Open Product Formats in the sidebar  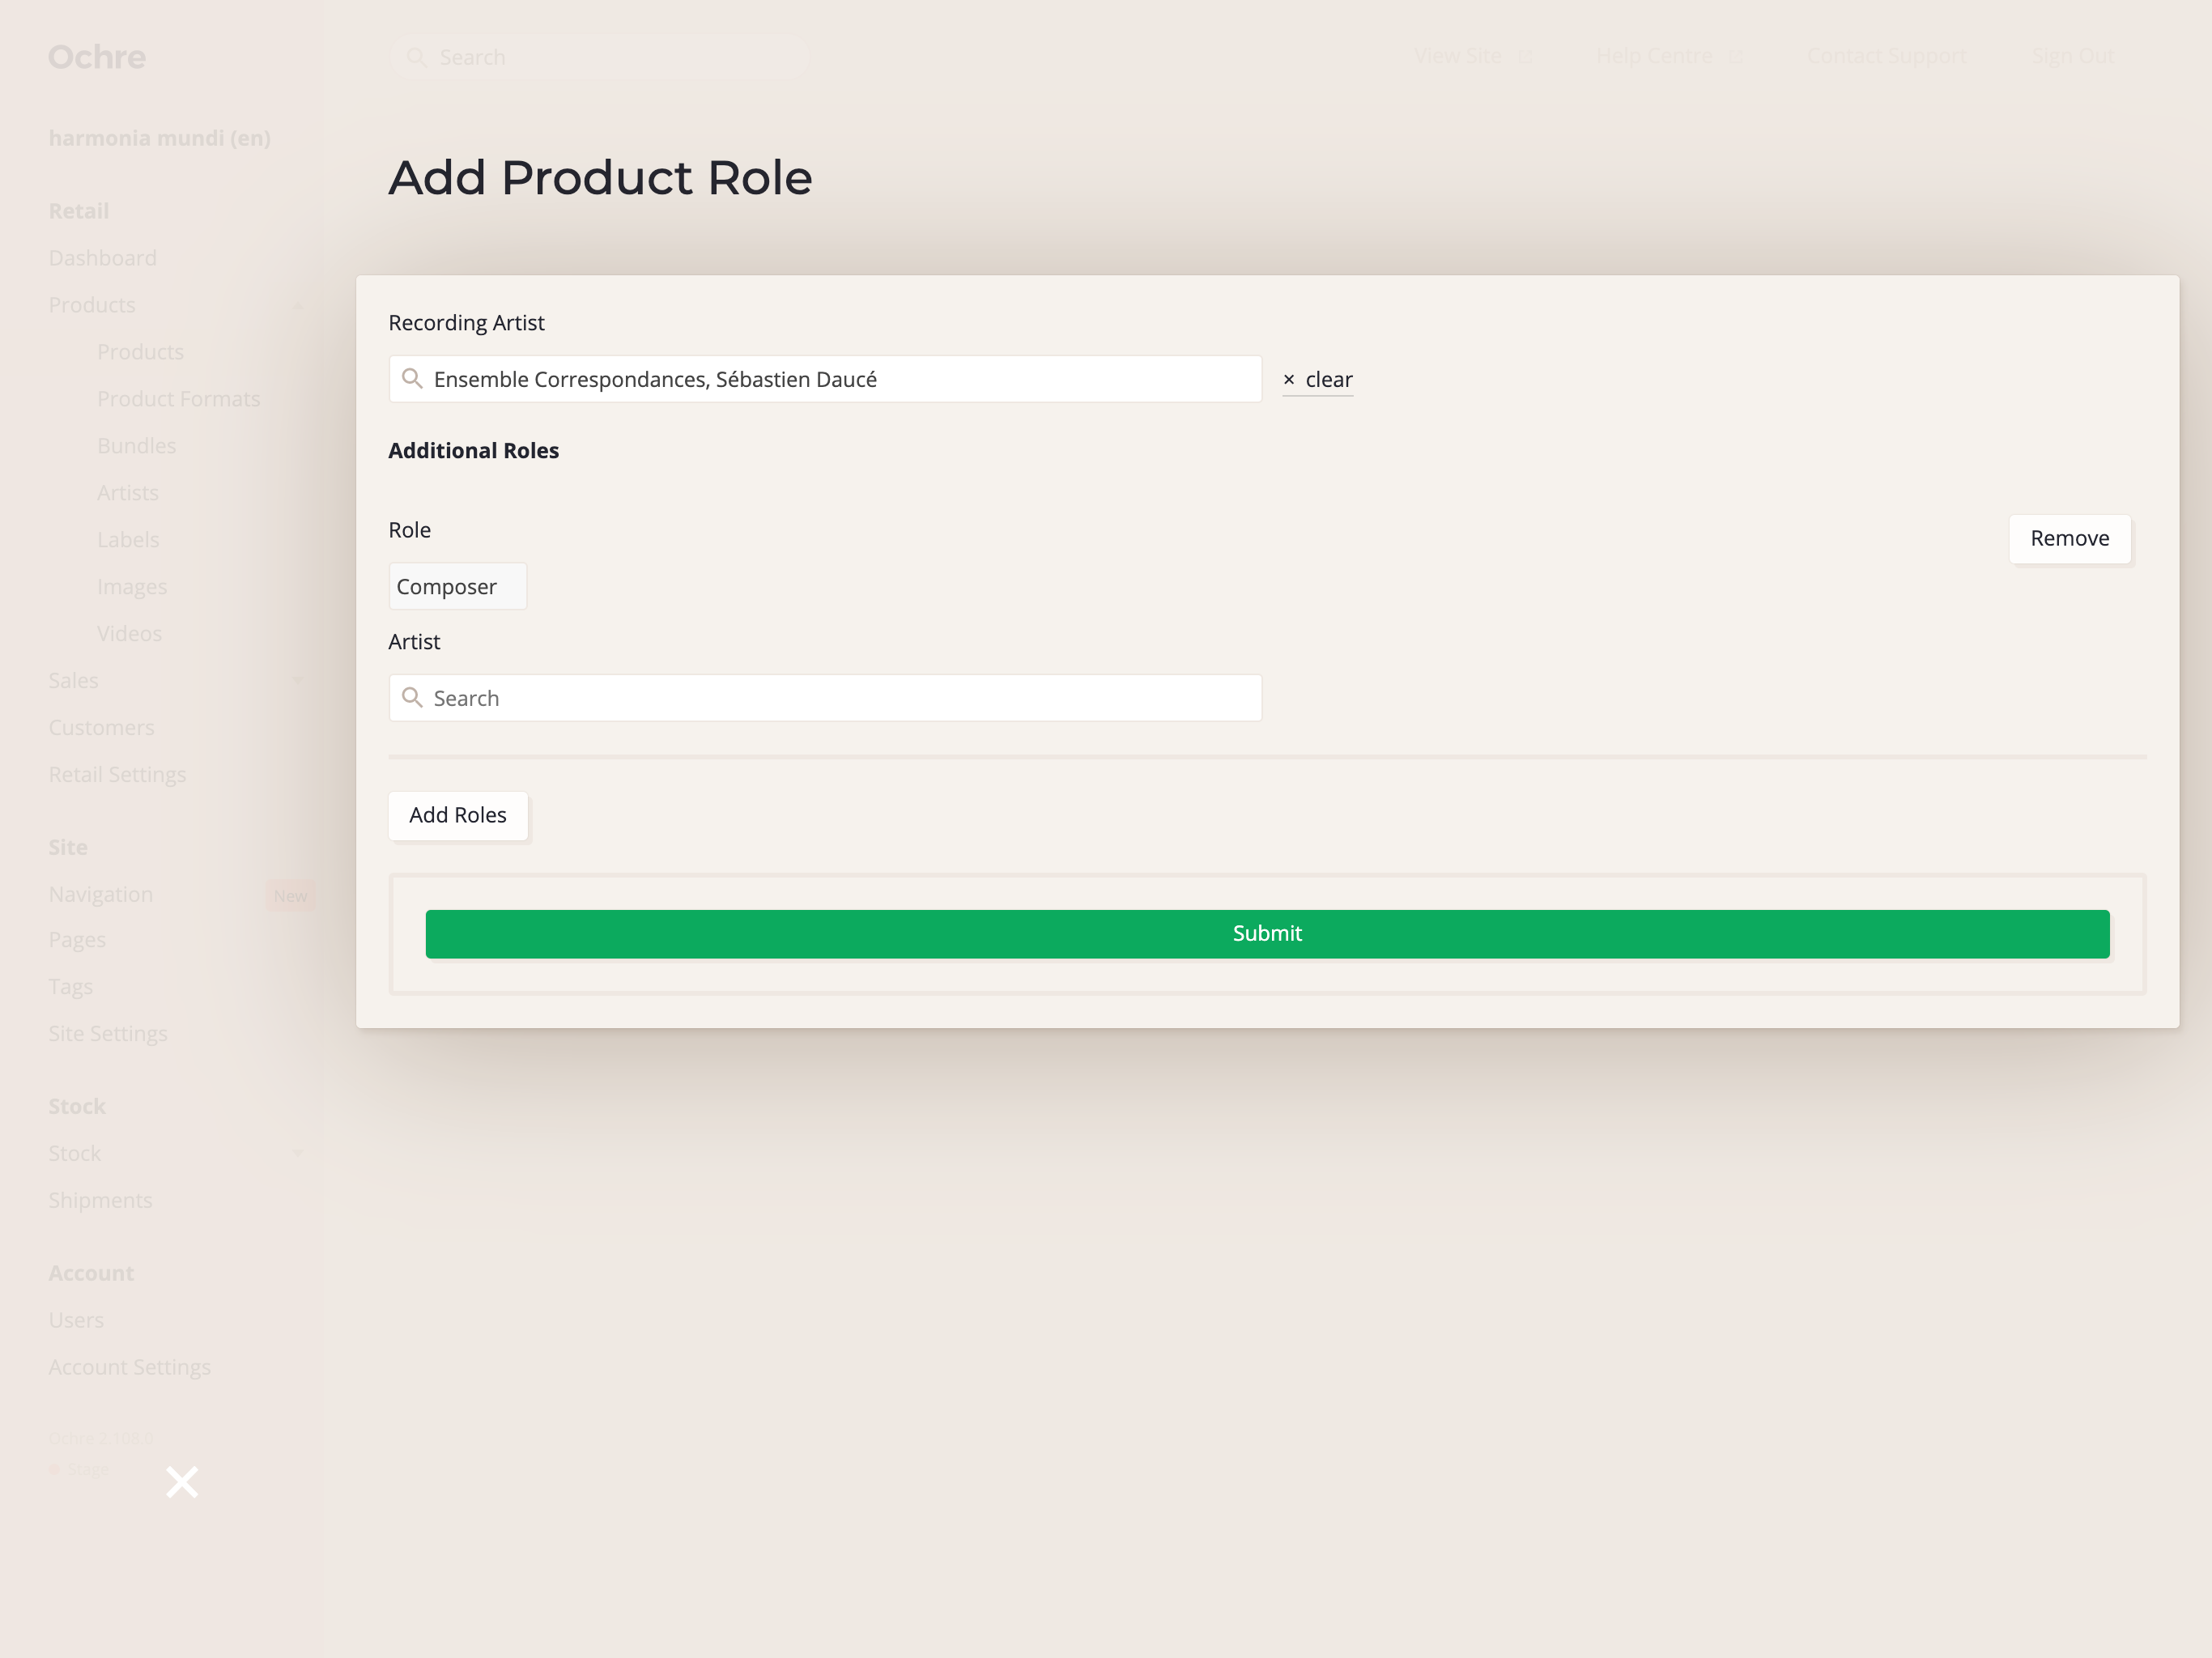coord(178,399)
